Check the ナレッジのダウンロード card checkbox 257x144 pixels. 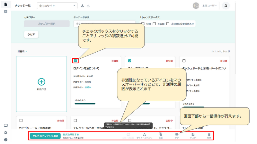point(129,121)
